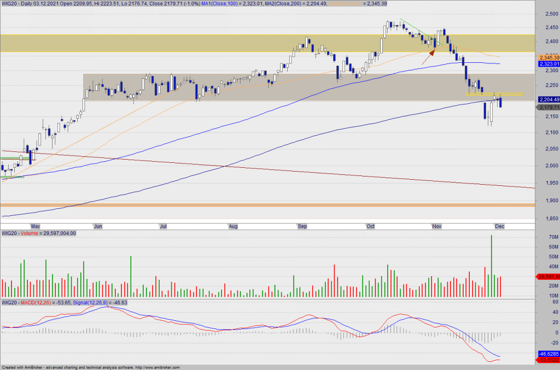The height and width of the screenshot is (370, 560).
Task: Click the red volume value tag on axis
Action: pos(549,277)
